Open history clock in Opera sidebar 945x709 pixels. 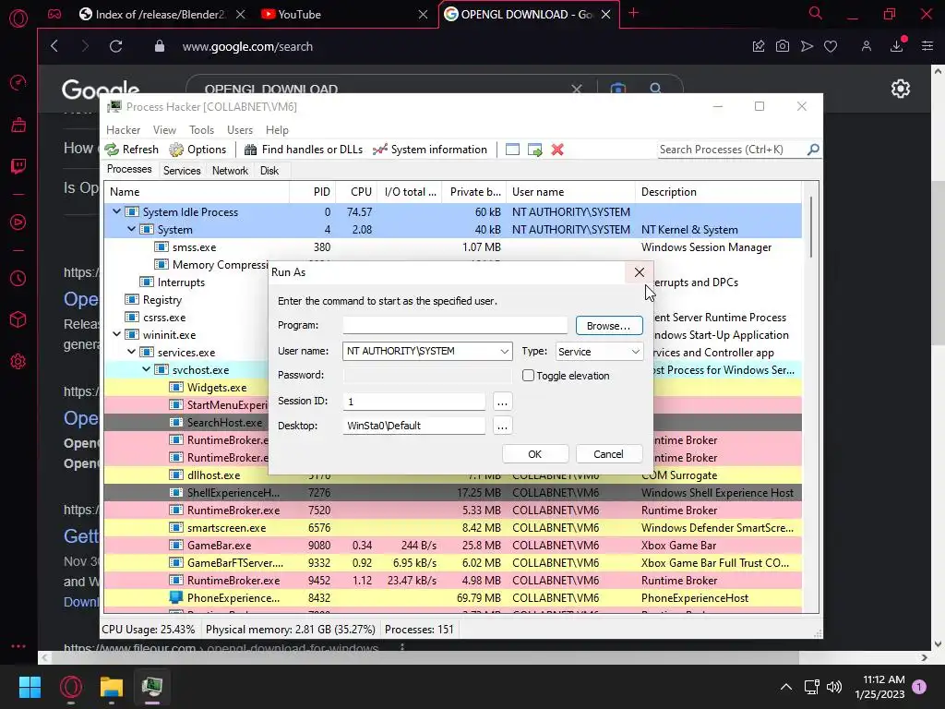(18, 279)
